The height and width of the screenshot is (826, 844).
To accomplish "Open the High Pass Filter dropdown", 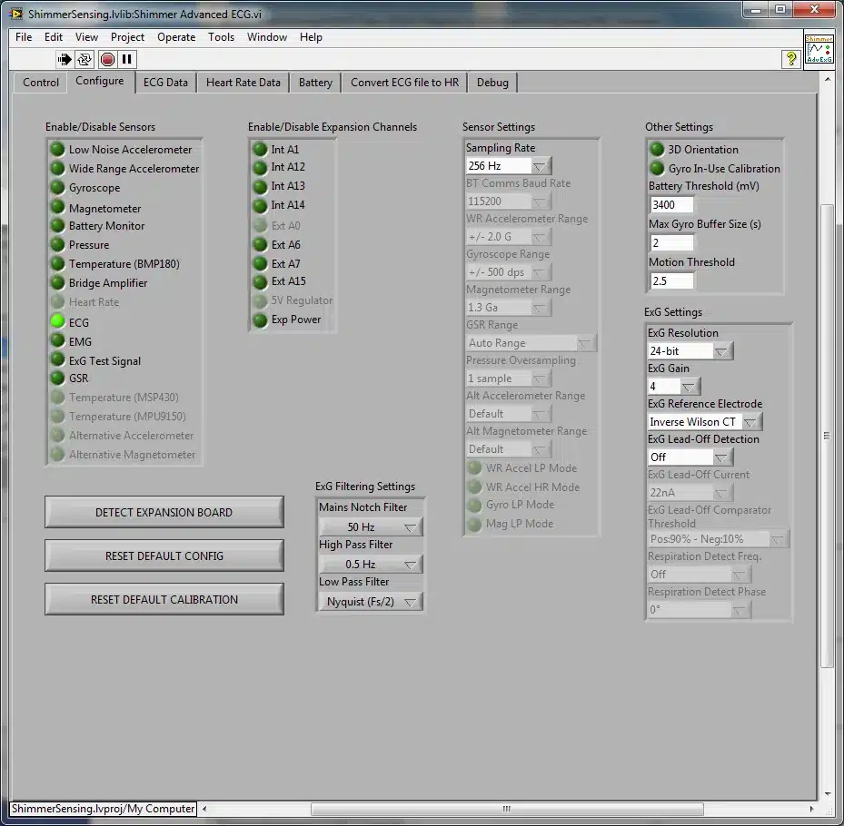I will pyautogui.click(x=371, y=564).
